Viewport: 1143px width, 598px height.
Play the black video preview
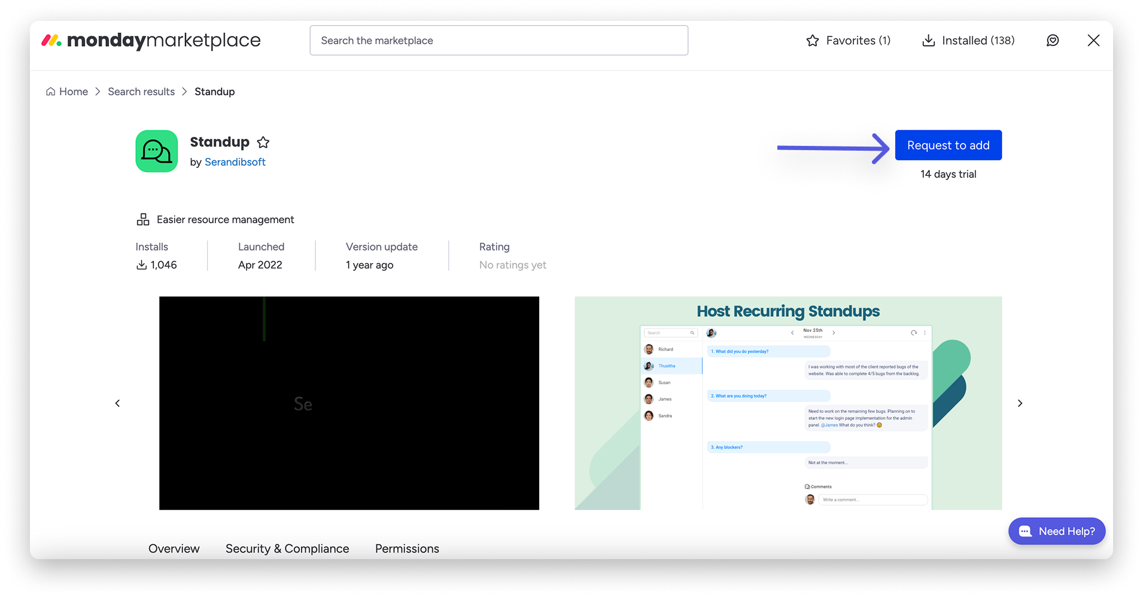point(349,403)
